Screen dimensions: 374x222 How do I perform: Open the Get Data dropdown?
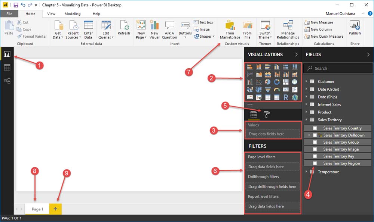[x=58, y=30]
